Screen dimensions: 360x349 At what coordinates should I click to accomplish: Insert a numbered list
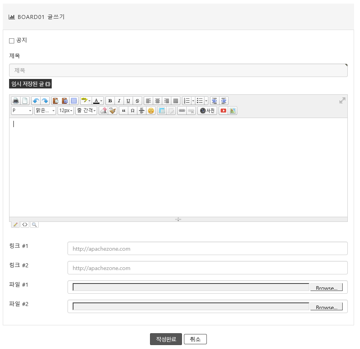coord(187,101)
